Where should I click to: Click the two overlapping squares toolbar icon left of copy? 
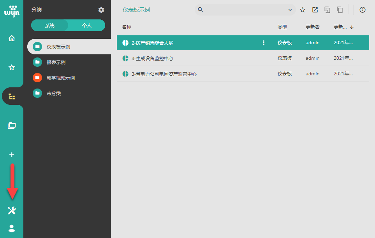tap(327, 10)
